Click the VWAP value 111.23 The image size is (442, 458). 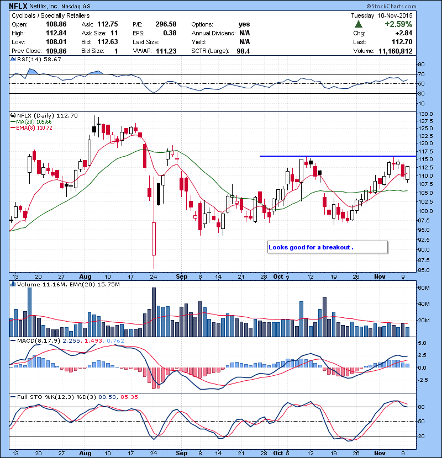point(166,51)
